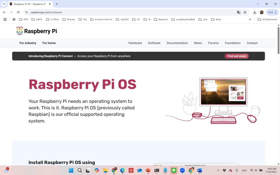Switch to the For home section
The width and height of the screenshot is (280, 175).
point(49,43)
